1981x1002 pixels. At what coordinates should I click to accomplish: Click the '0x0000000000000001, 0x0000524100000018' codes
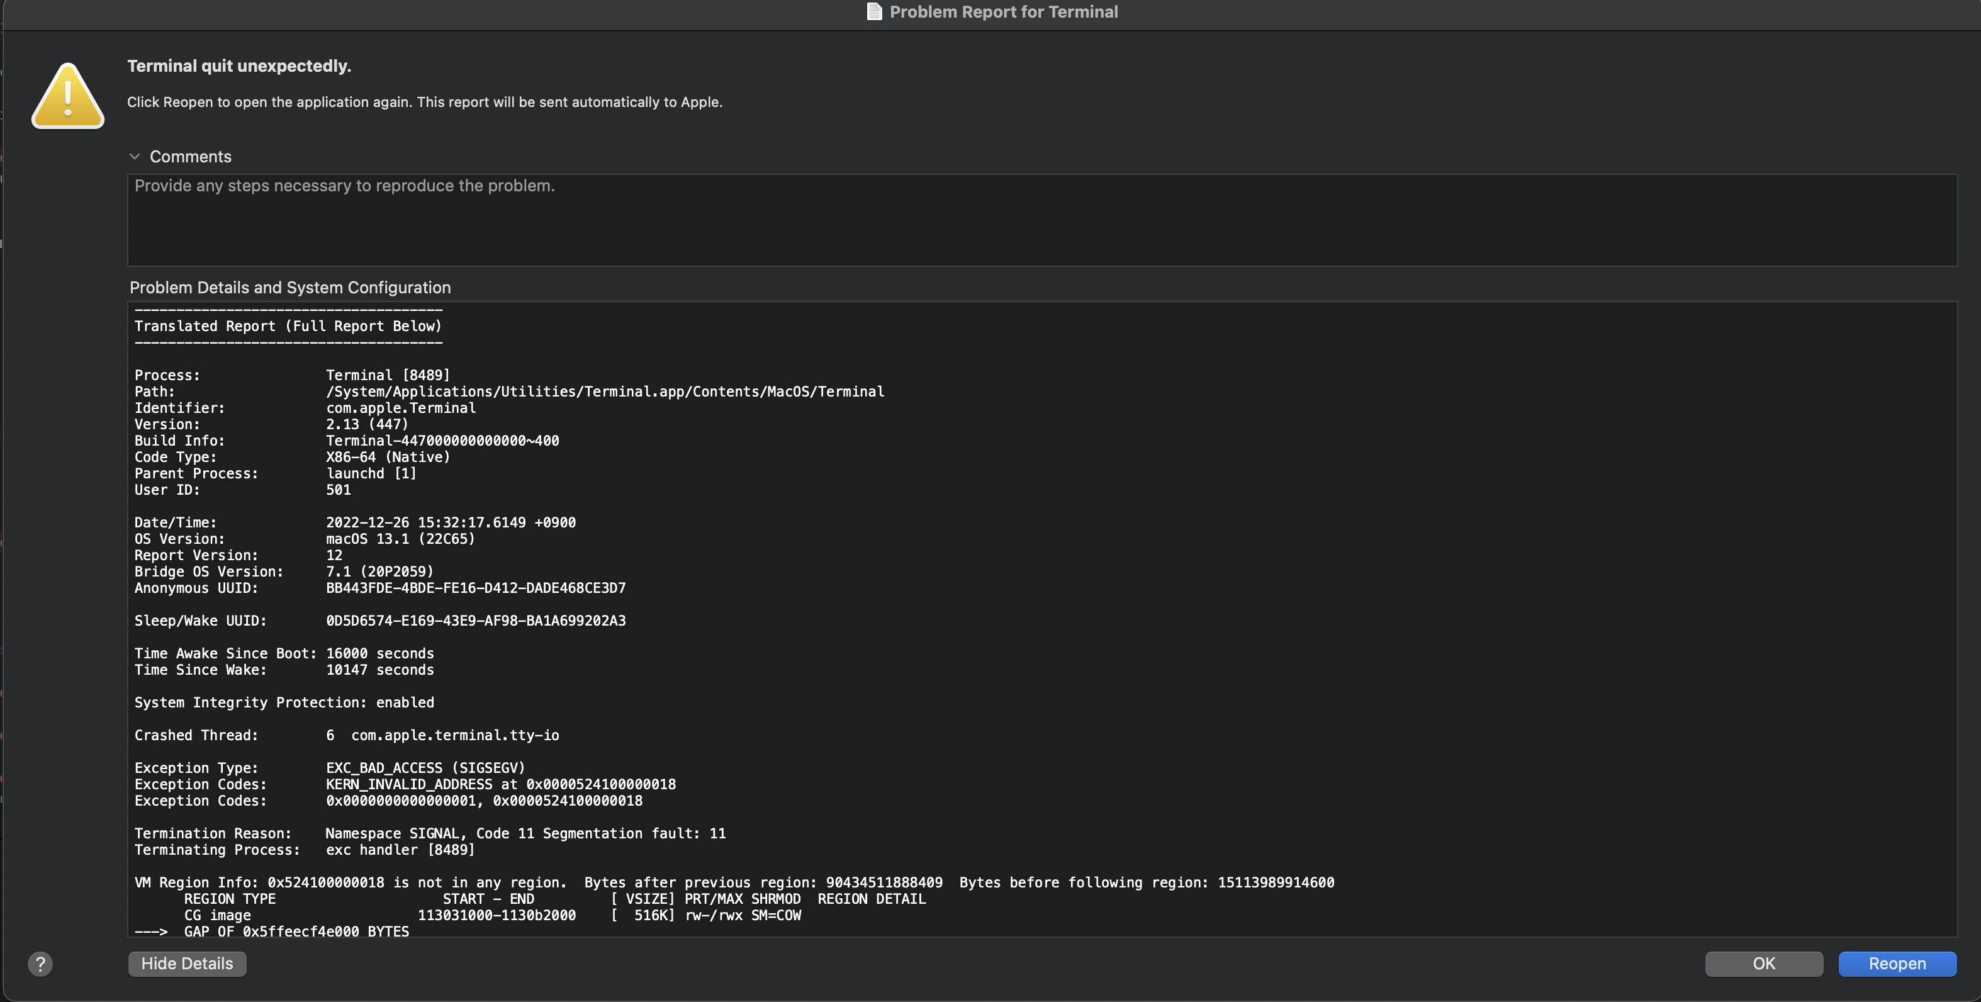pyautogui.click(x=485, y=801)
